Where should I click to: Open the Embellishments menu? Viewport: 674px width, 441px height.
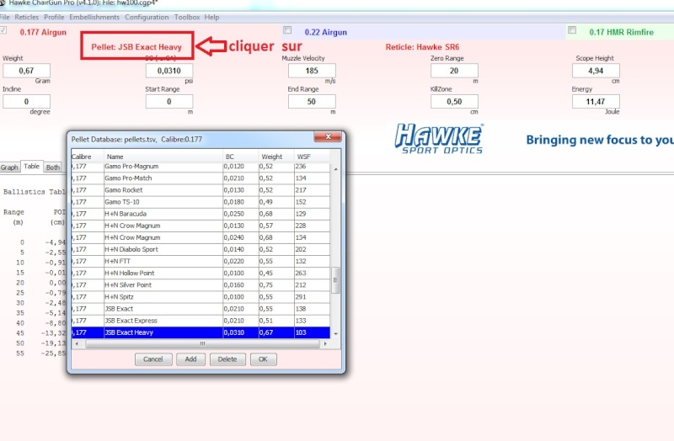94,17
